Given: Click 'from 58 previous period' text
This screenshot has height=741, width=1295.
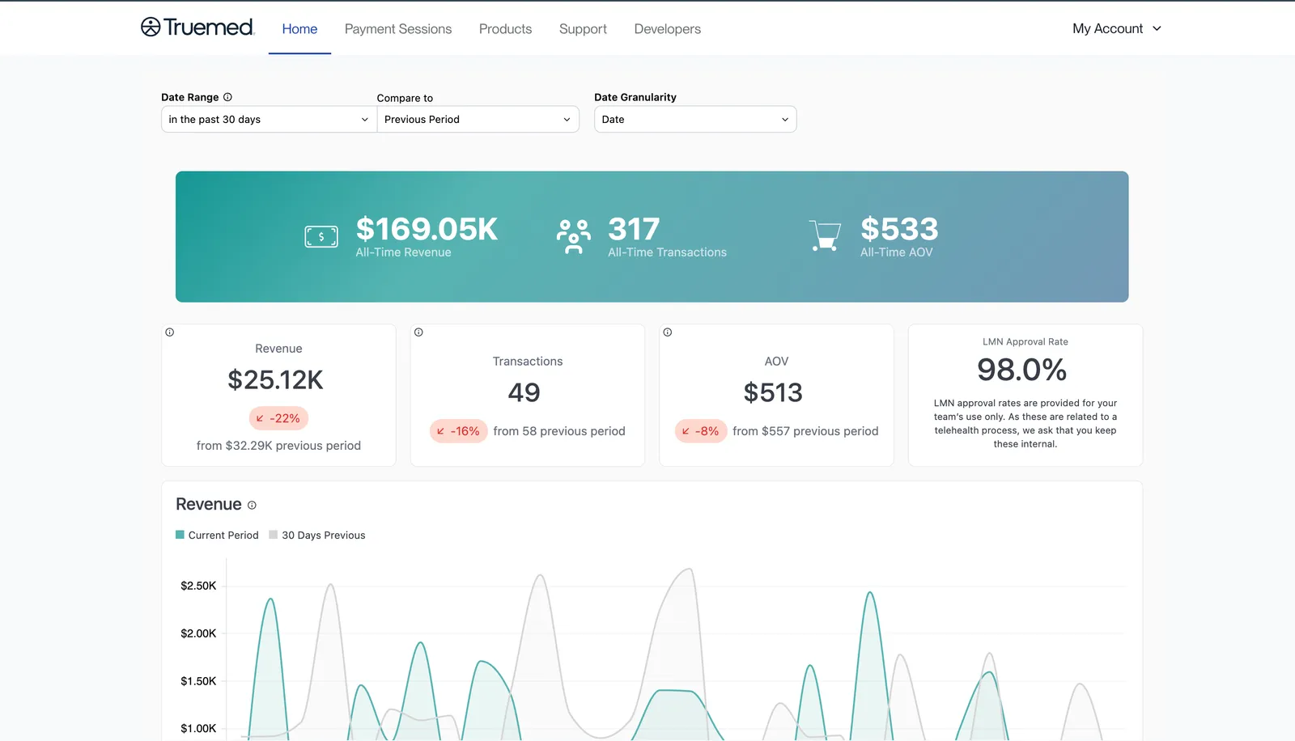Looking at the screenshot, I should coord(559,431).
